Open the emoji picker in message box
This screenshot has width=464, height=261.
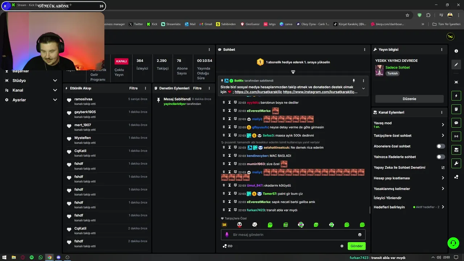pos(360,235)
